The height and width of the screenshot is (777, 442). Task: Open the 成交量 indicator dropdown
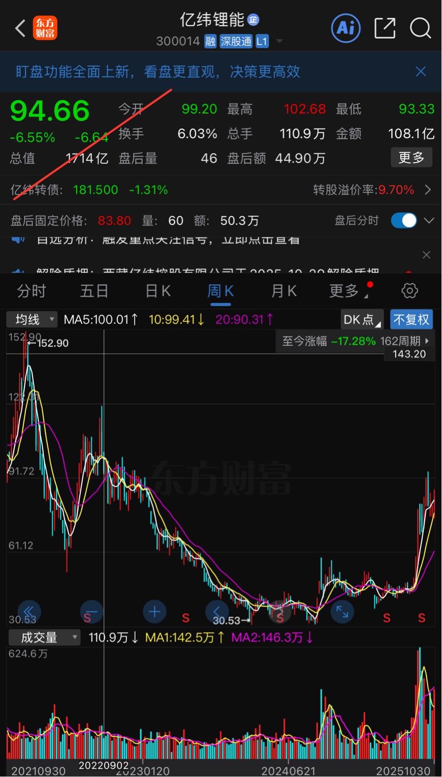tap(44, 637)
